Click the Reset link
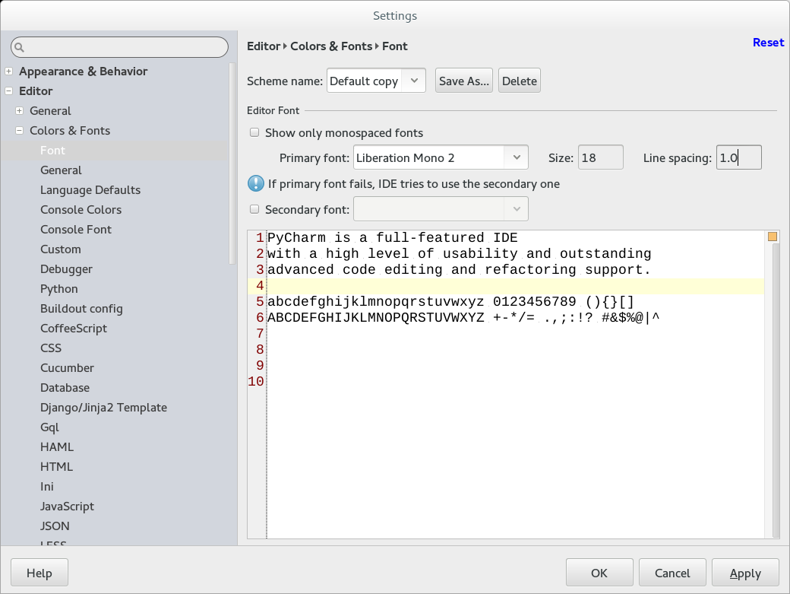The width and height of the screenshot is (790, 594). click(x=768, y=43)
